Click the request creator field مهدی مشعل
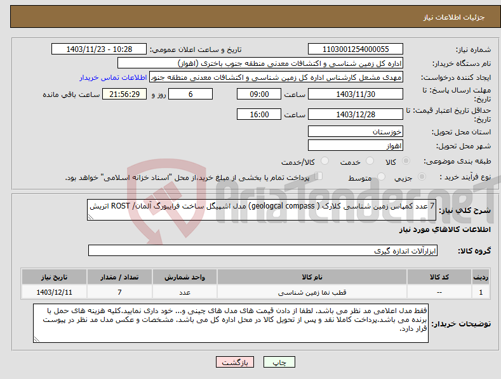501x379 pixels. [x=276, y=77]
